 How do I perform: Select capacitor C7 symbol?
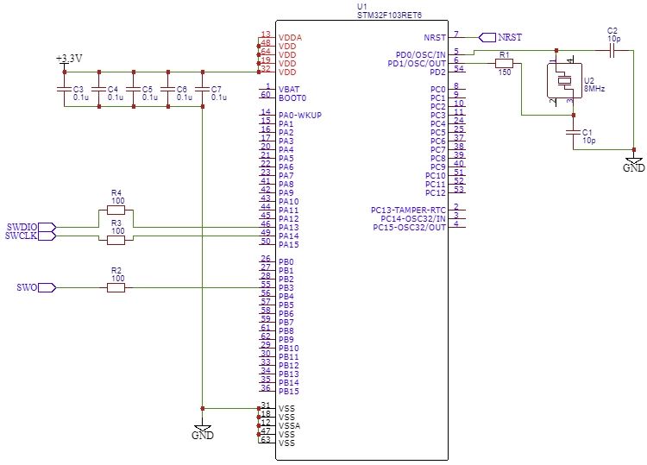(202, 89)
